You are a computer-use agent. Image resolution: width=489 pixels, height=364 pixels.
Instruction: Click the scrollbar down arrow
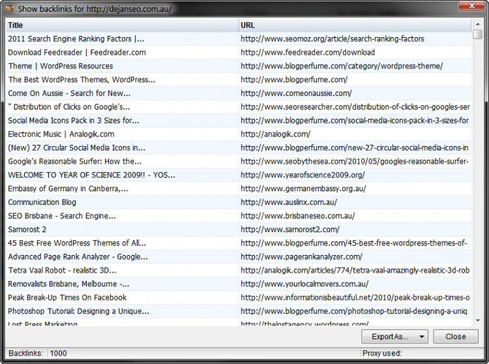[x=478, y=320]
